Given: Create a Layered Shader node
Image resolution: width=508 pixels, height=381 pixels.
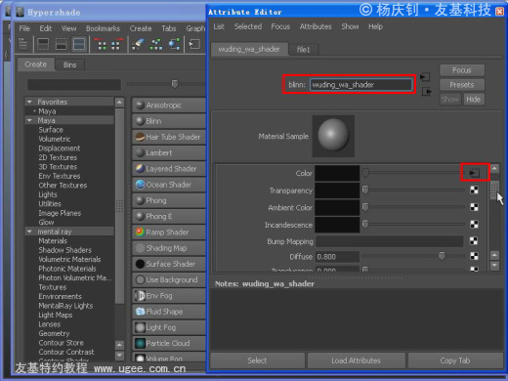Looking at the screenshot, I should pyautogui.click(x=169, y=169).
